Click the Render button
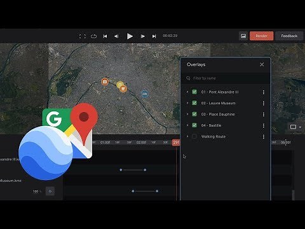Viewport: 305px width, 229px height. coord(262,36)
